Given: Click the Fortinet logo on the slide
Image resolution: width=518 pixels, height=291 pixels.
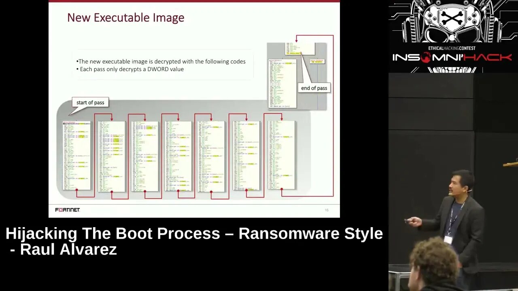Looking at the screenshot, I should [x=68, y=210].
